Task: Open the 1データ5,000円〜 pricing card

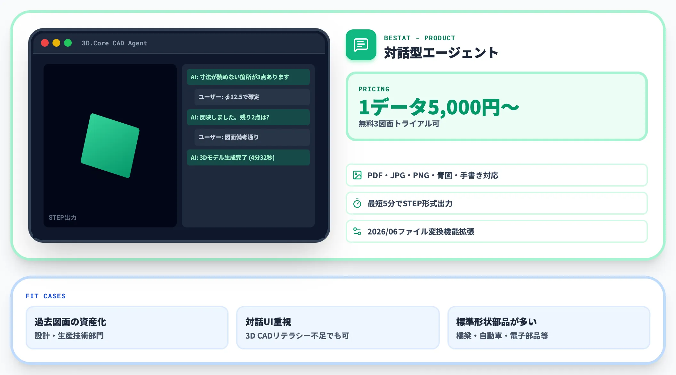Action: (497, 106)
